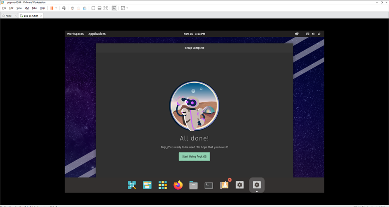Click send Ctrl+Alt+Del toolbar icon

[x=64, y=8]
